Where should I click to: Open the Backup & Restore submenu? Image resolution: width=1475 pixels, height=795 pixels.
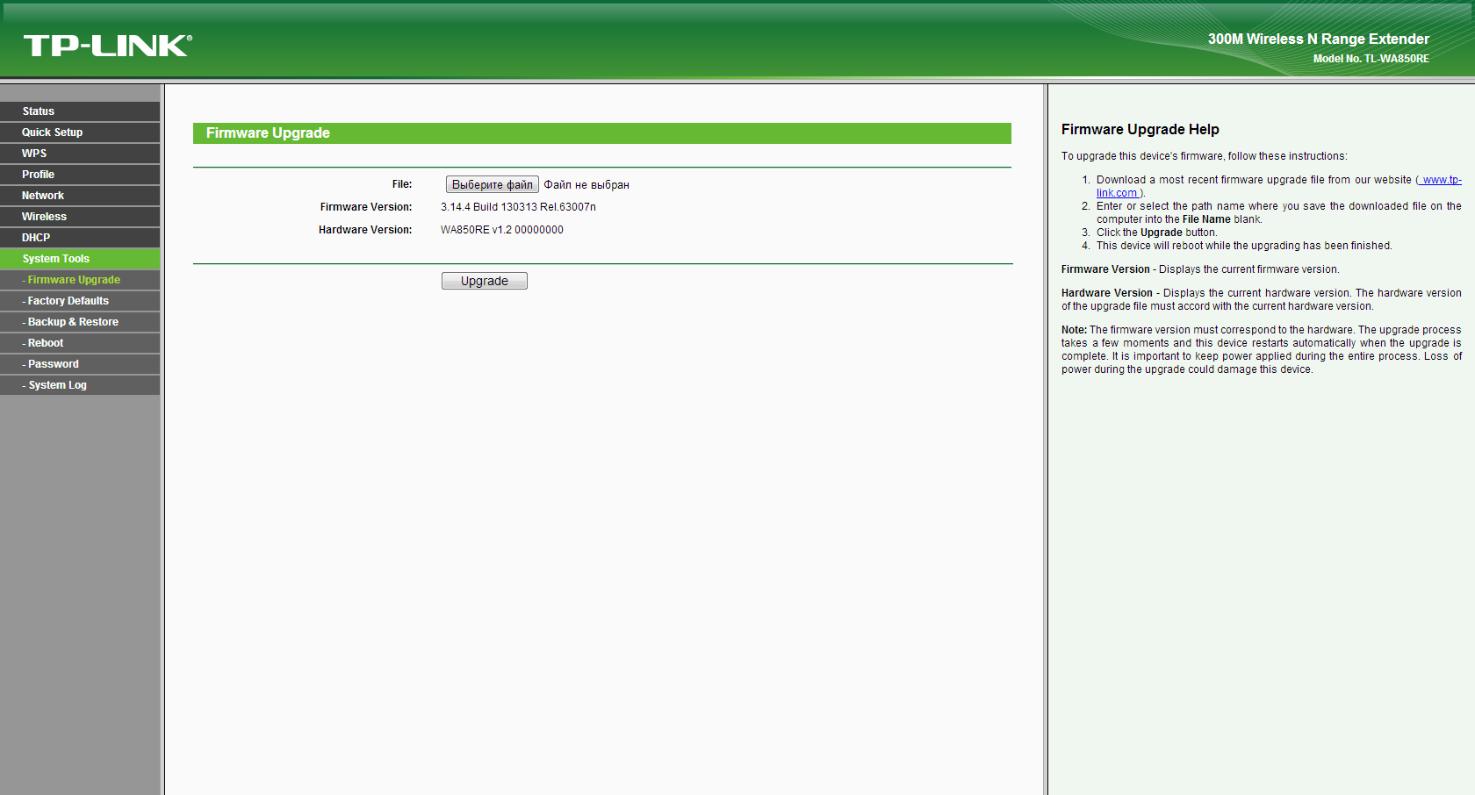point(80,322)
